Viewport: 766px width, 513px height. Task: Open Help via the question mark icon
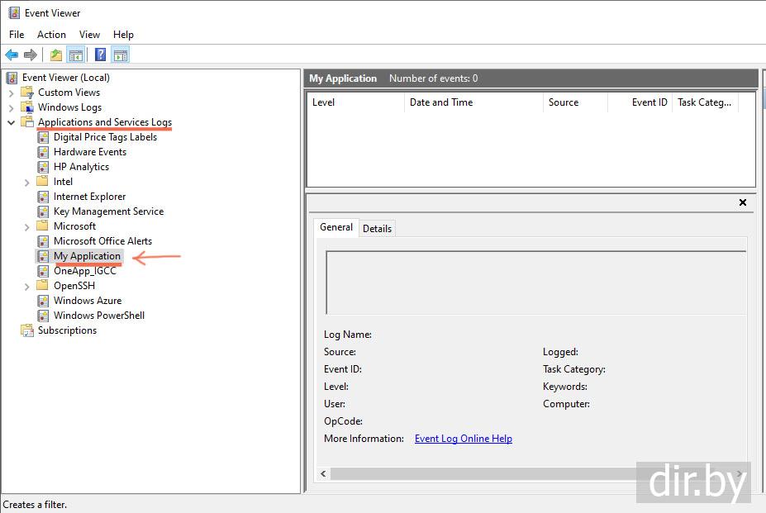tap(100, 55)
